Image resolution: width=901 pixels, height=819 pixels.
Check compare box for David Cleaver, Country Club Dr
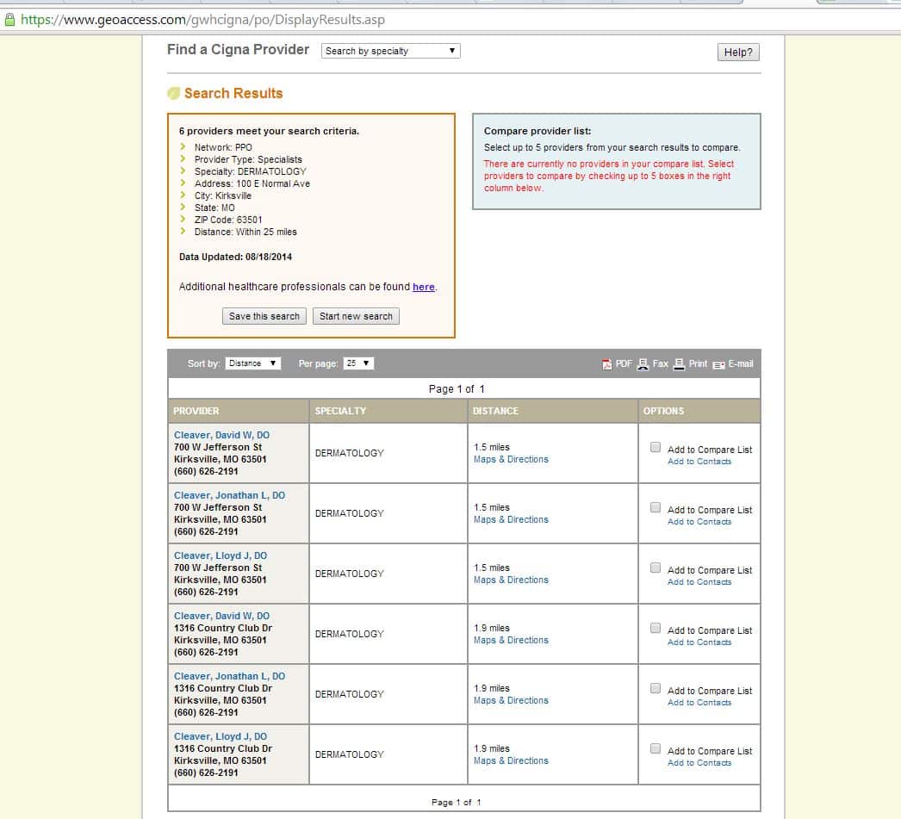click(655, 629)
